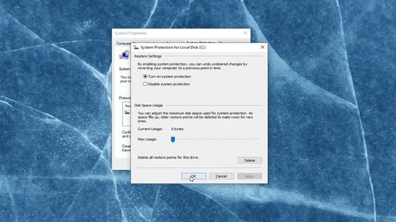Open Computer Name tab in System Properties
The height and width of the screenshot is (222, 396).
click(x=123, y=43)
